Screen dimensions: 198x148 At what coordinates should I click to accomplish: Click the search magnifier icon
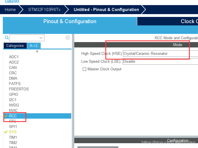tap(7, 38)
